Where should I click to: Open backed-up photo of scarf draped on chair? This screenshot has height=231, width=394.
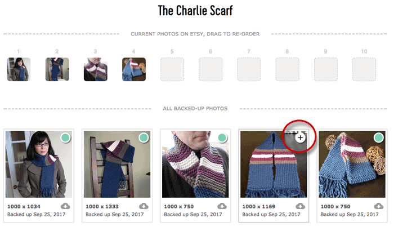[117, 164]
